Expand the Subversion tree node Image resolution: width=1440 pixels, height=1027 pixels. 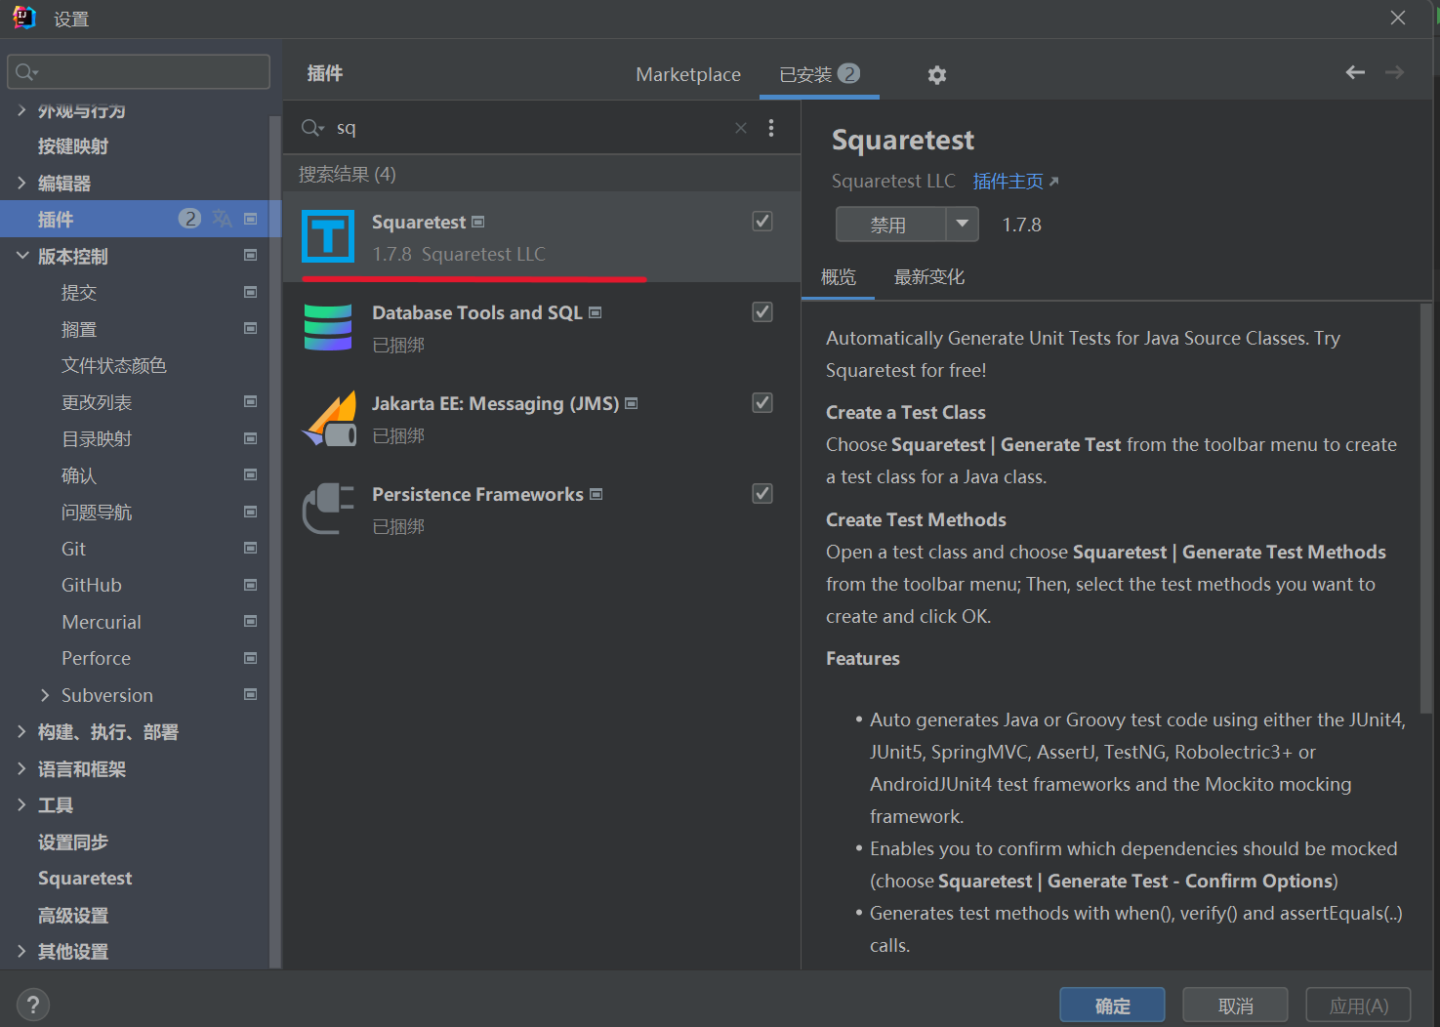click(45, 695)
